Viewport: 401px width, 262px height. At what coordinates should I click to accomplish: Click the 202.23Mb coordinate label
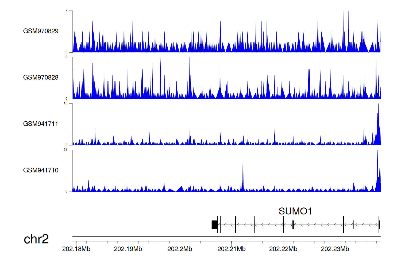(335, 249)
